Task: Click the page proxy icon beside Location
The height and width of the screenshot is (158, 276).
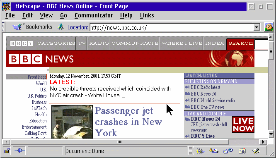Action: [x=61, y=27]
